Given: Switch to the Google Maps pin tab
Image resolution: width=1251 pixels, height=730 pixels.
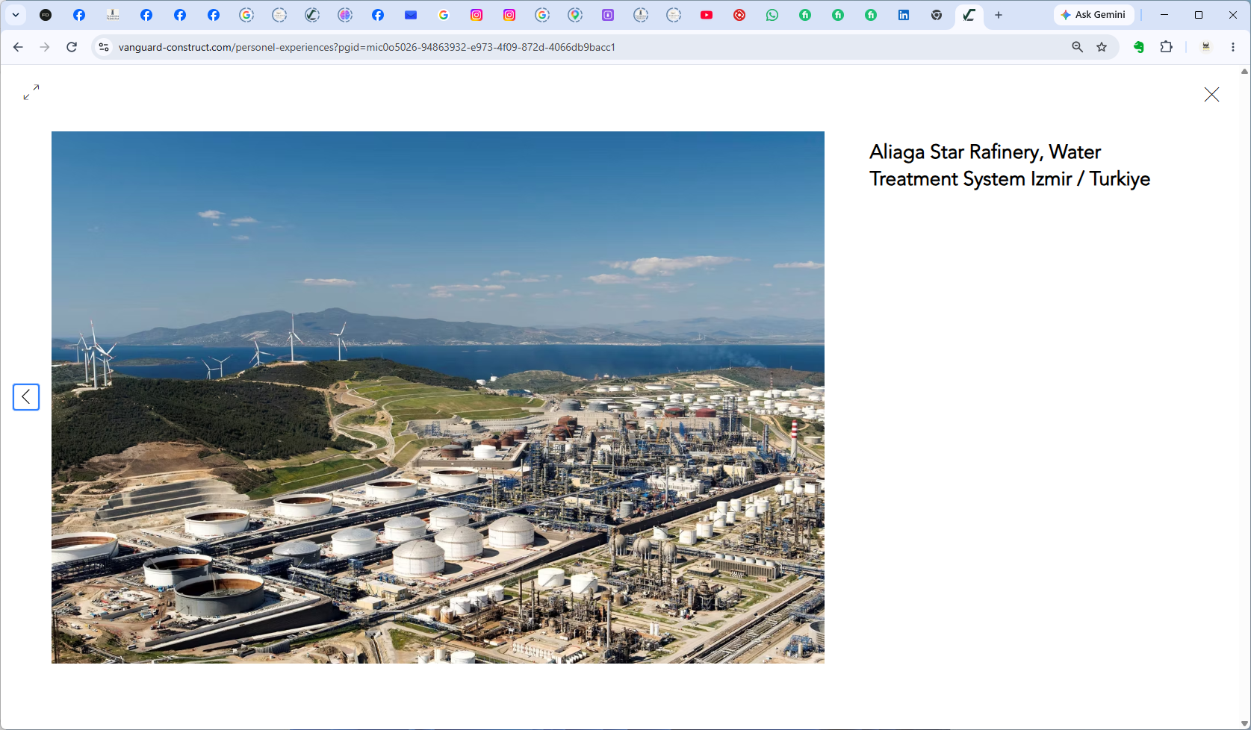Looking at the screenshot, I should pos(575,15).
